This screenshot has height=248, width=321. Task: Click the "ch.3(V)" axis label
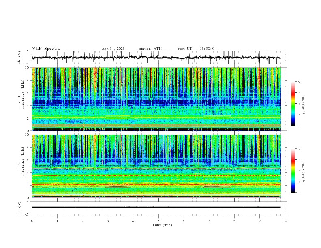(19, 208)
